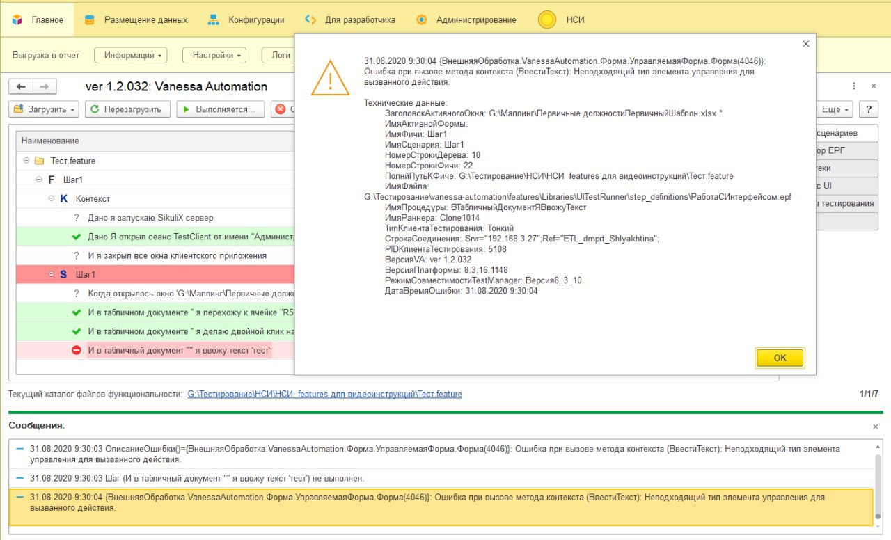Select row я перехожу к ячейке
Image resolution: width=891 pixels, height=540 pixels.
click(x=155, y=312)
